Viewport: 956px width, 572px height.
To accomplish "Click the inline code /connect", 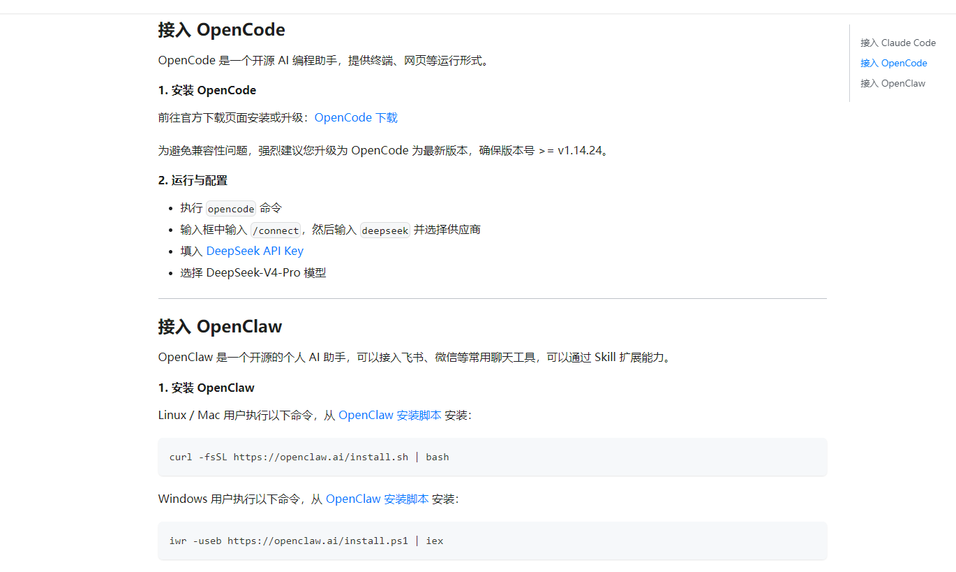I will point(276,230).
